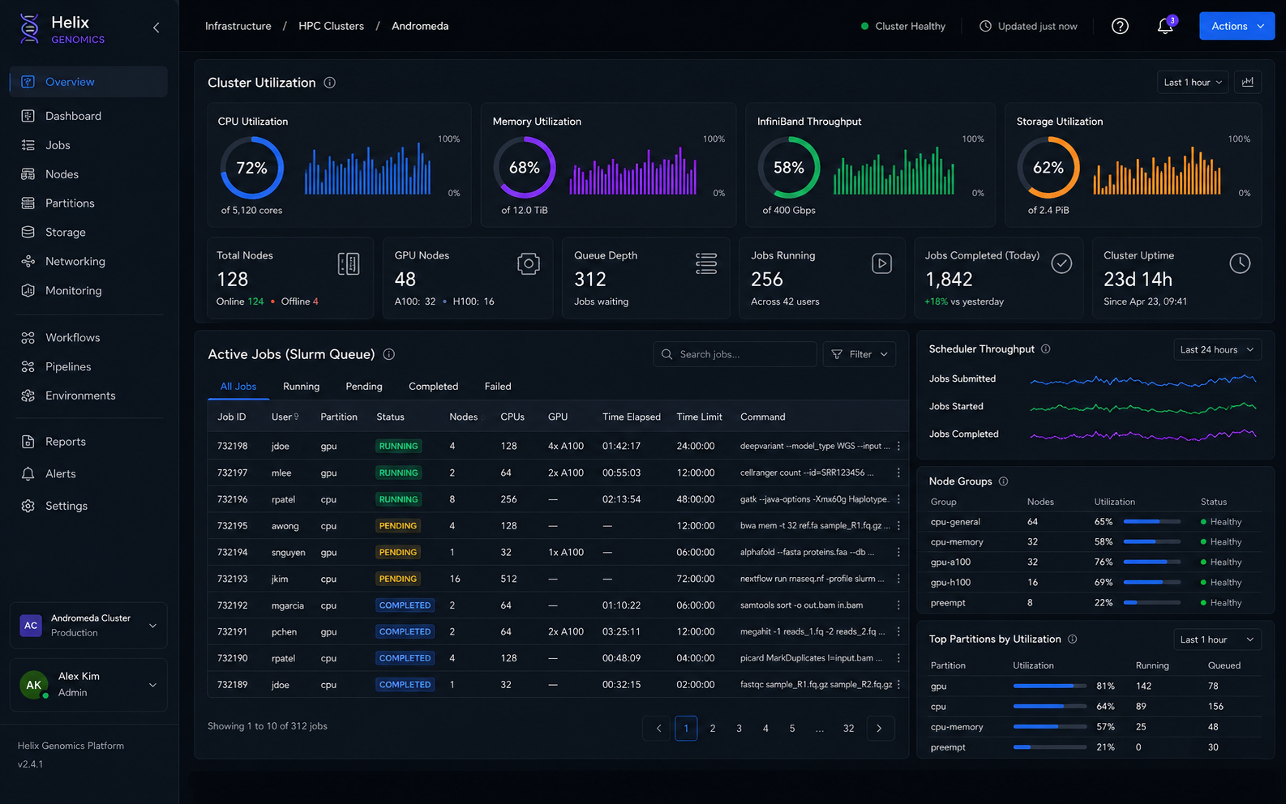Click the Jobs Completed checkmark icon

[1061, 263]
